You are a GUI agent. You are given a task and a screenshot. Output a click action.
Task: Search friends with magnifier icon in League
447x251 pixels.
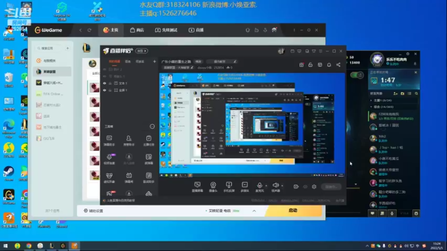[x=416, y=93]
